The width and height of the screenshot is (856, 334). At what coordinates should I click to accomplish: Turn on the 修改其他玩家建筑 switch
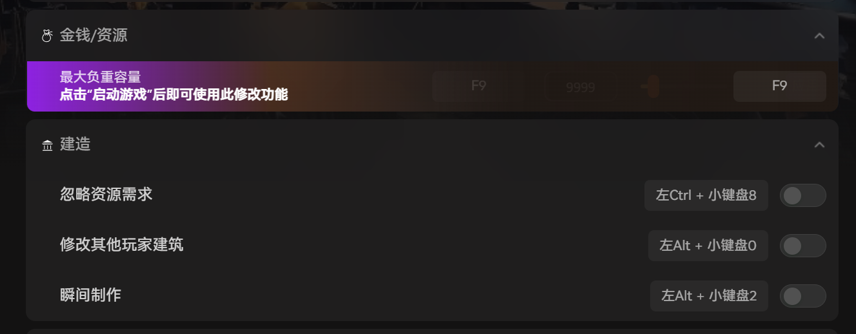pyautogui.click(x=802, y=246)
